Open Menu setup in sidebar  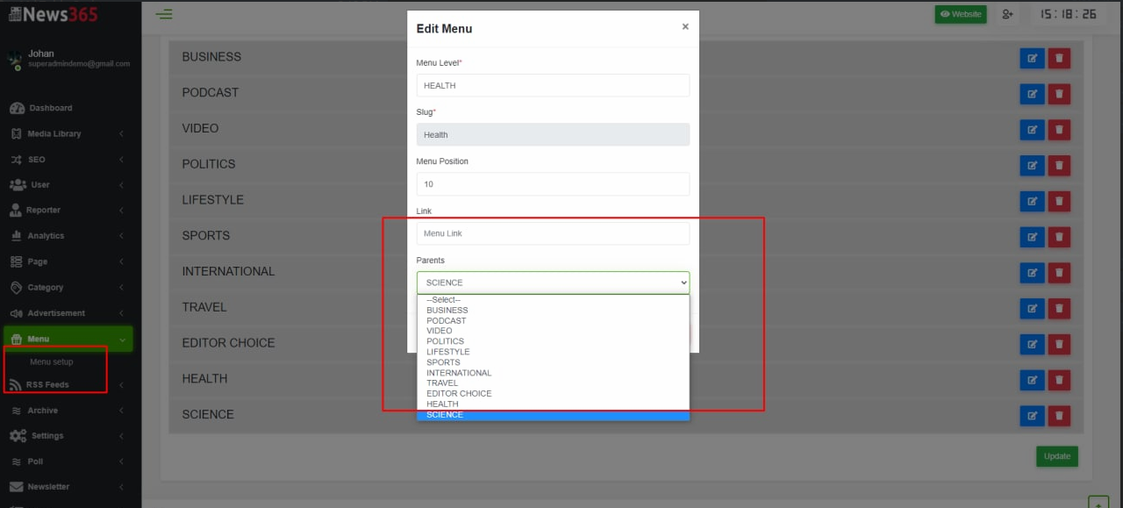point(51,362)
